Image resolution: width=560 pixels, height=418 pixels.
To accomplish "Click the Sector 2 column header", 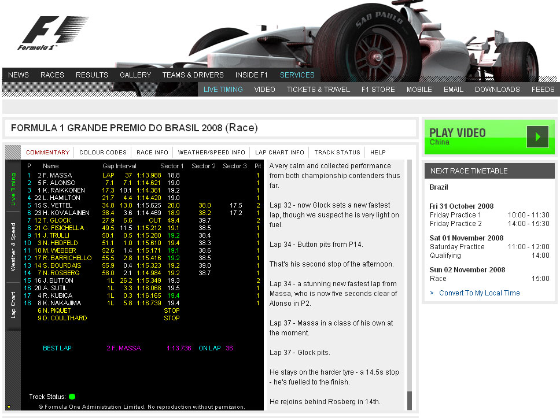I will [x=204, y=166].
